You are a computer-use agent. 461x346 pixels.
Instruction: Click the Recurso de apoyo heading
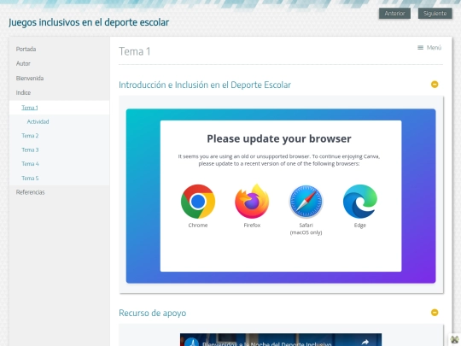tap(152, 313)
